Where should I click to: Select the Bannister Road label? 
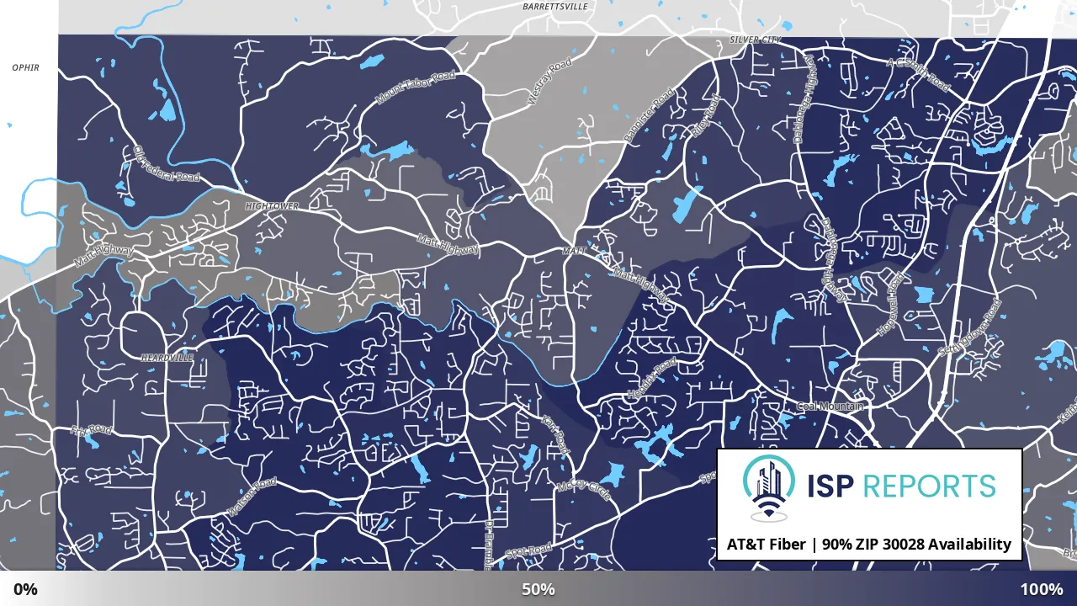pos(649,114)
